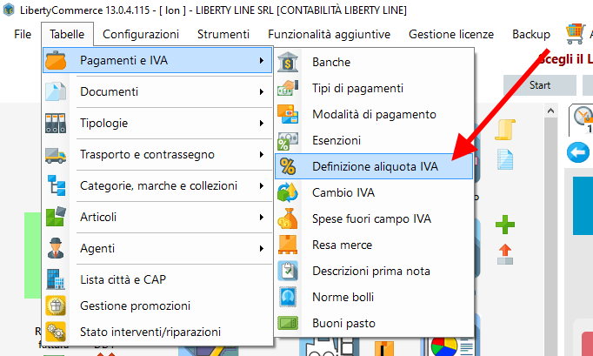Click the shopping cart icon in menu bar
This screenshot has width=593, height=356.
[x=576, y=34]
